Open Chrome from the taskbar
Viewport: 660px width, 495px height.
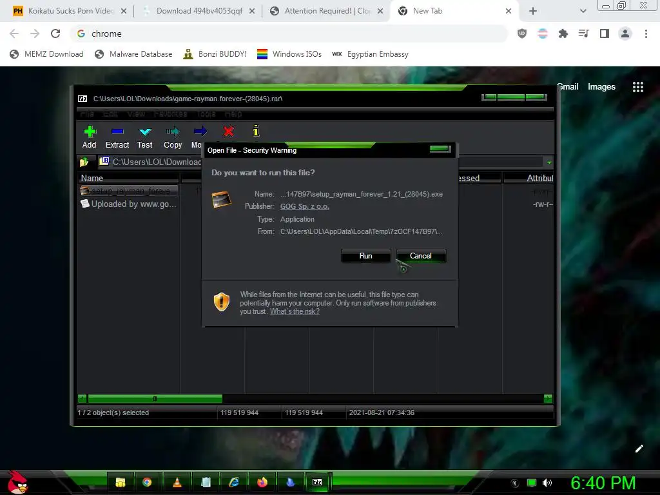pyautogui.click(x=147, y=482)
